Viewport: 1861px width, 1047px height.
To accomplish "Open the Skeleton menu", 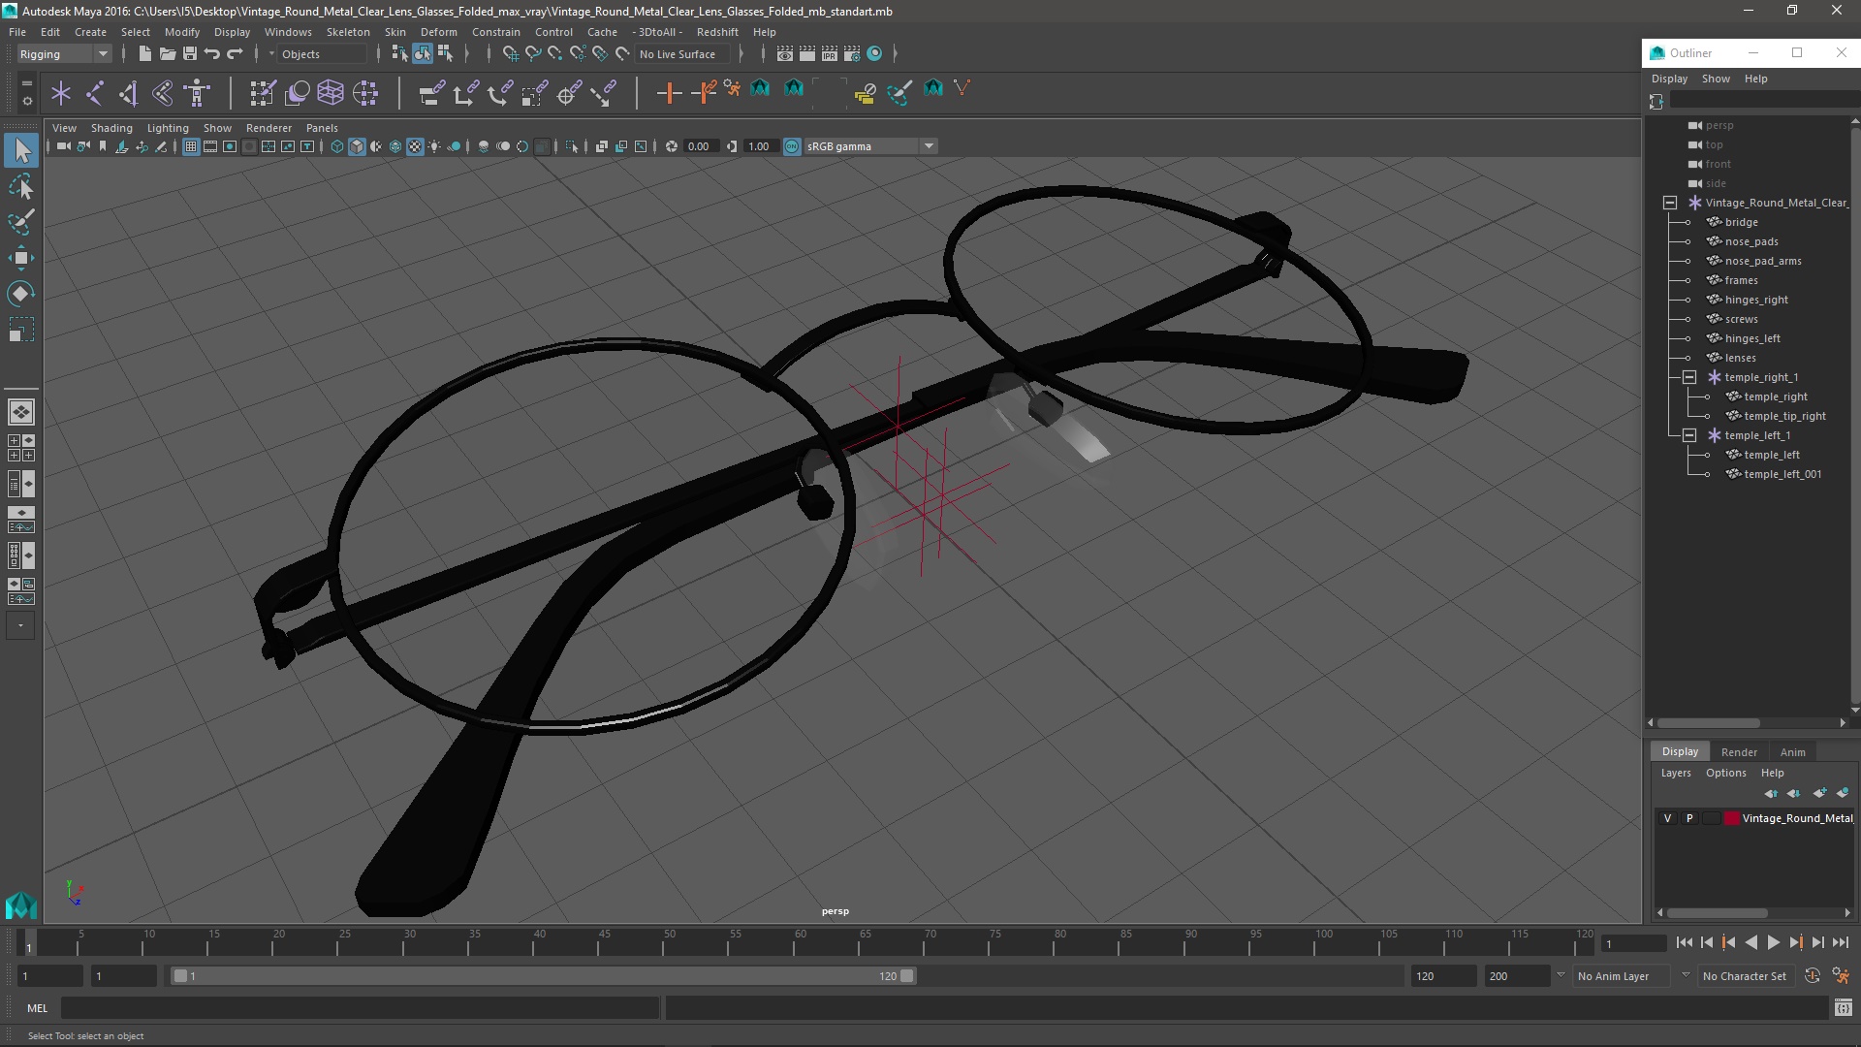I will [348, 32].
